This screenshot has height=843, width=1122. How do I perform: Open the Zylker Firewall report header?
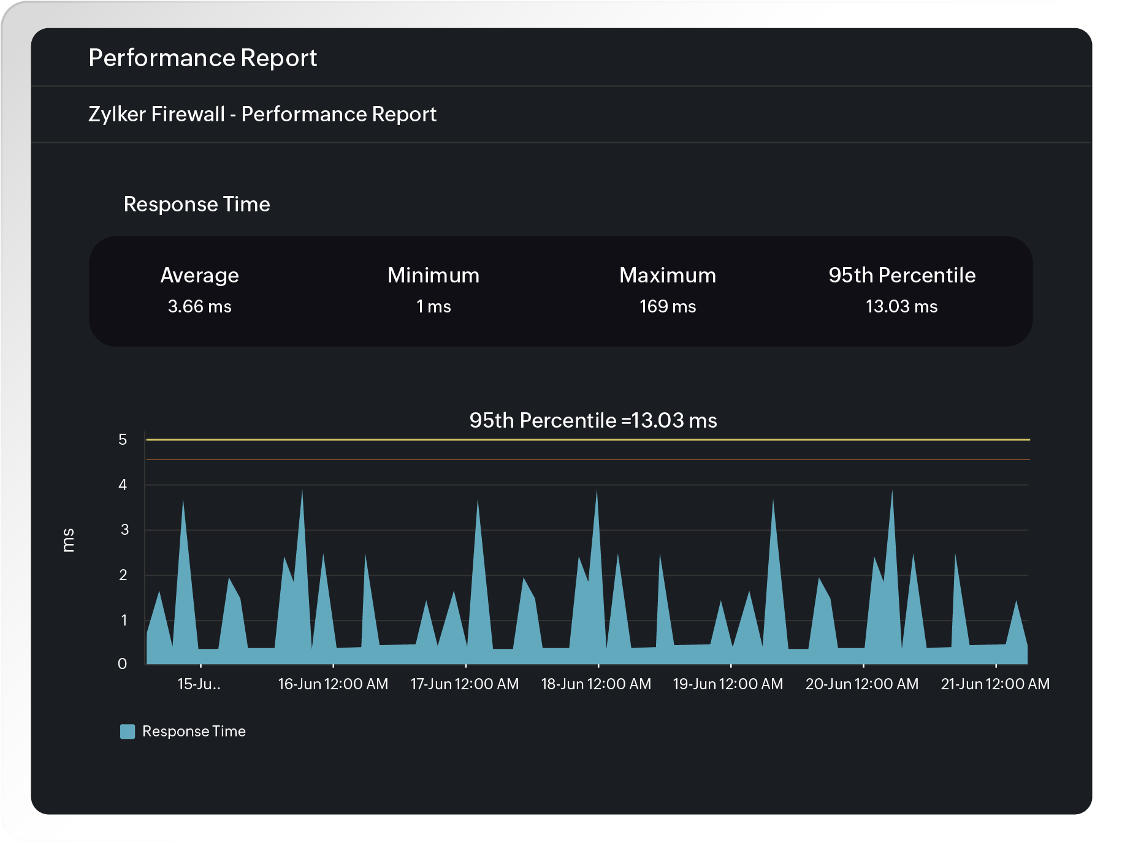point(262,114)
